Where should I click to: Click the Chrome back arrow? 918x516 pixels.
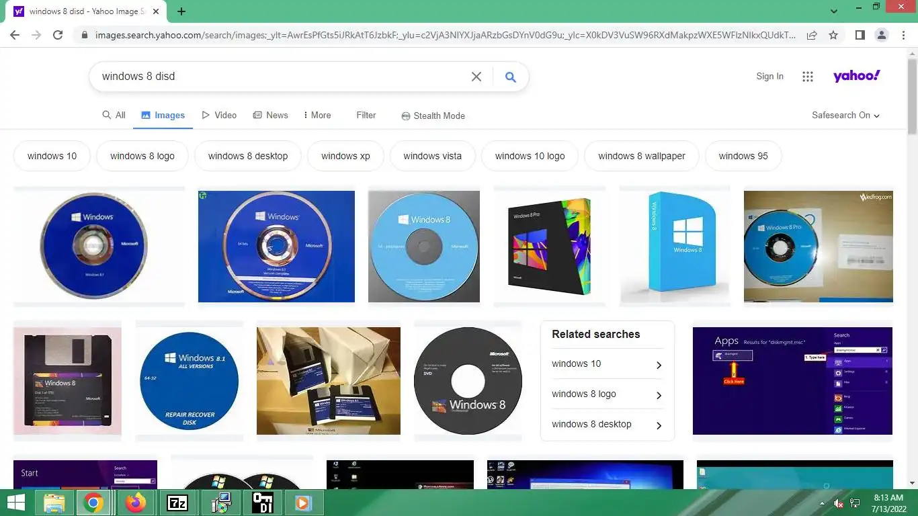(x=15, y=35)
